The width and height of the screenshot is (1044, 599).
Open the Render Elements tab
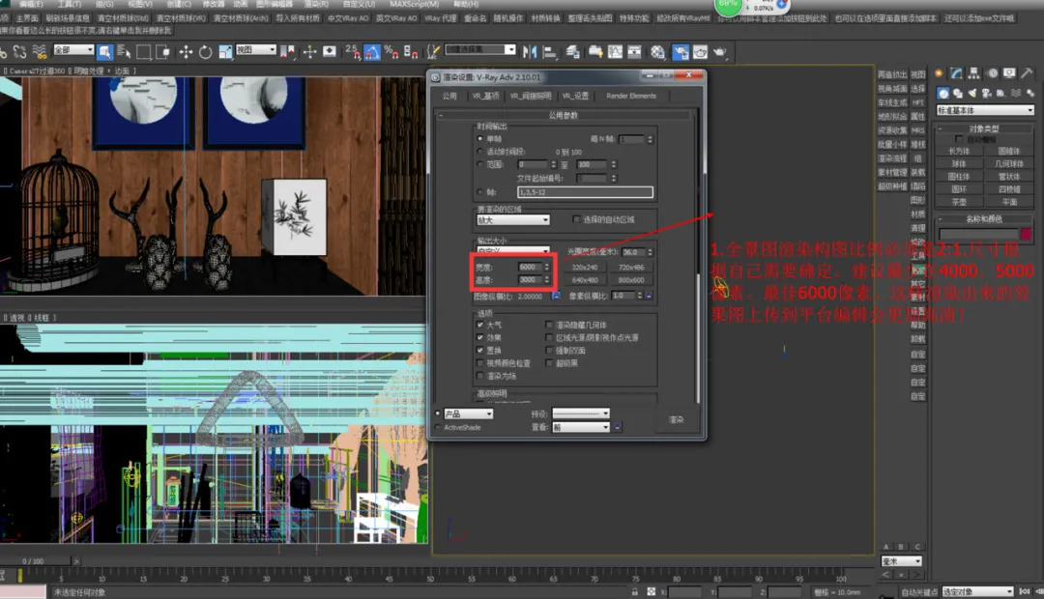point(631,96)
